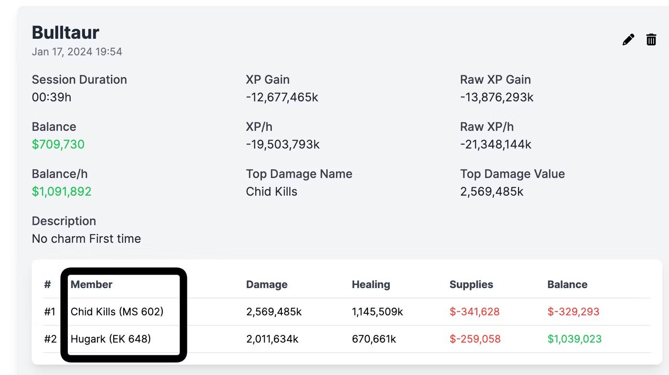
Task: Click the Chid Kills top damage name
Action: pyautogui.click(x=271, y=192)
